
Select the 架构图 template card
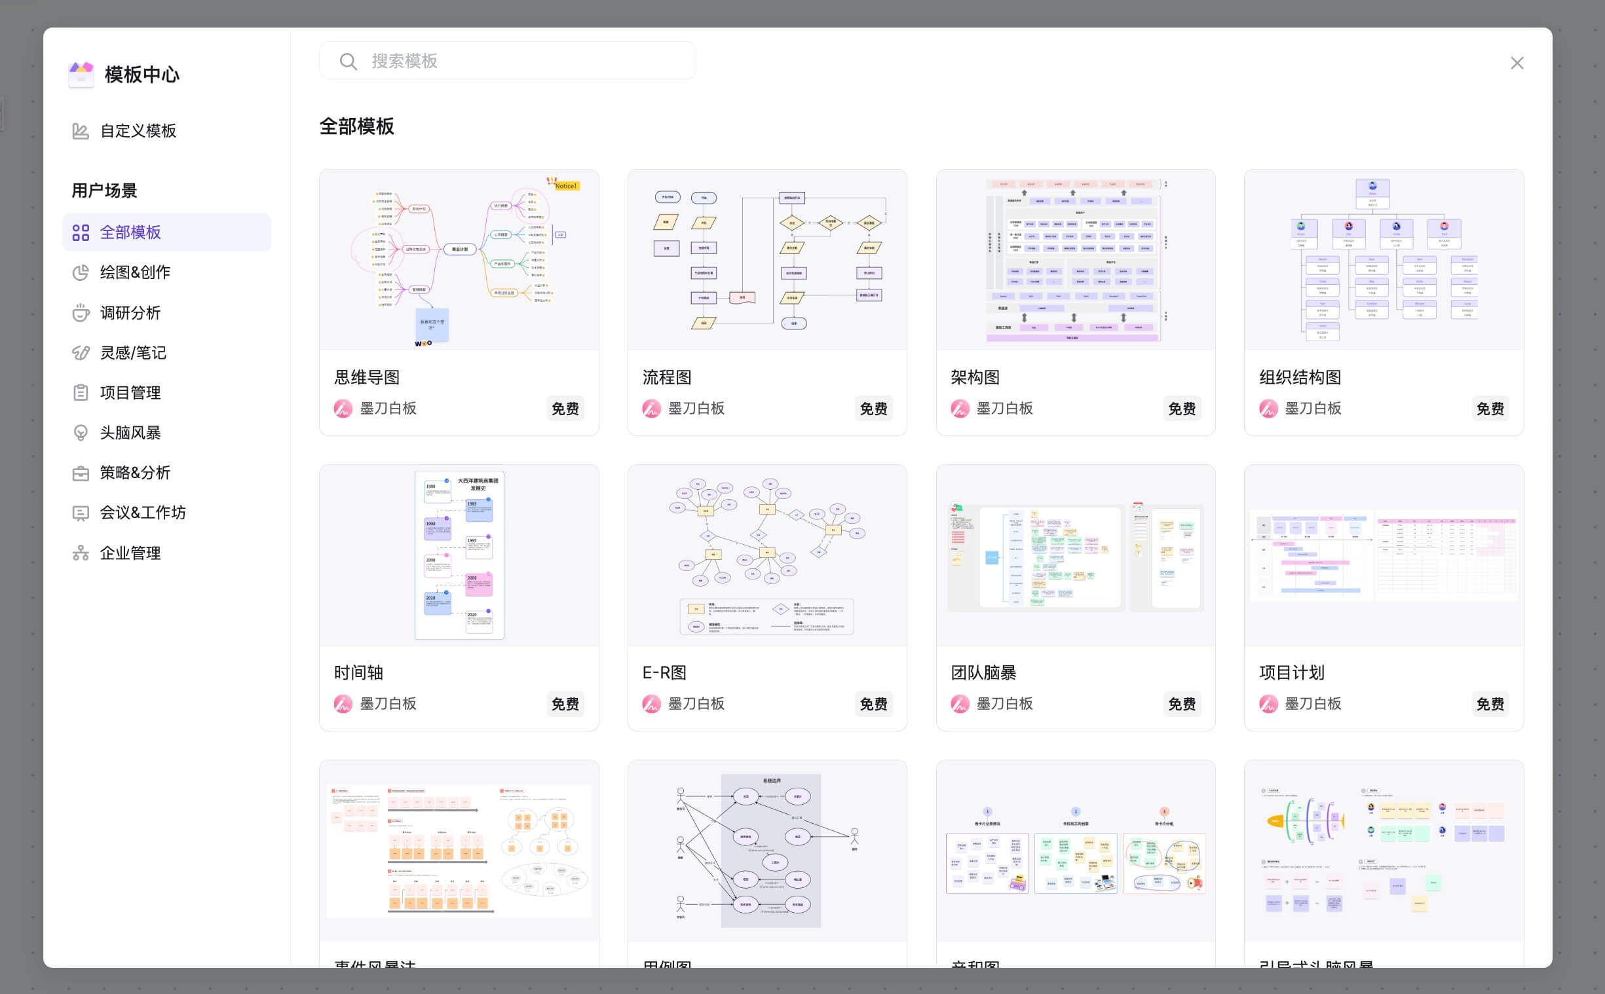point(1075,303)
